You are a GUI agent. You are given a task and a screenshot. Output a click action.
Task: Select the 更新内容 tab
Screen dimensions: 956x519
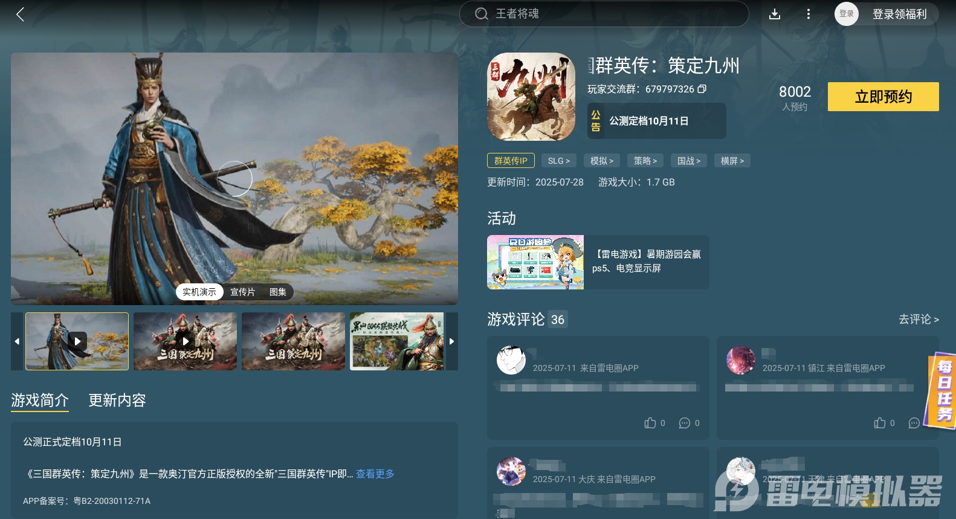coord(117,401)
